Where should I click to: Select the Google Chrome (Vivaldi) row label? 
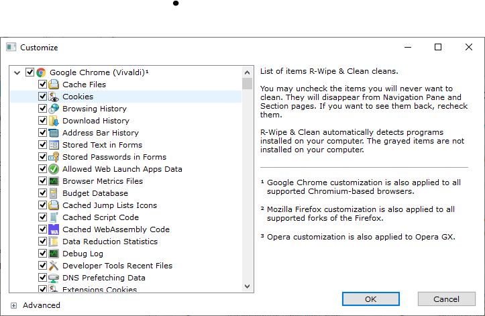coord(99,72)
